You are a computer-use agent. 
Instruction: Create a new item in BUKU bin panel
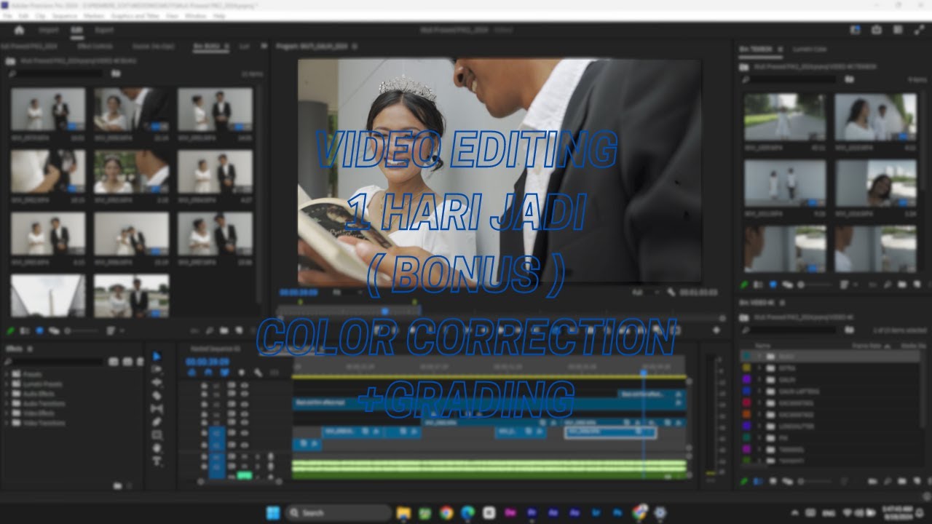point(240,330)
